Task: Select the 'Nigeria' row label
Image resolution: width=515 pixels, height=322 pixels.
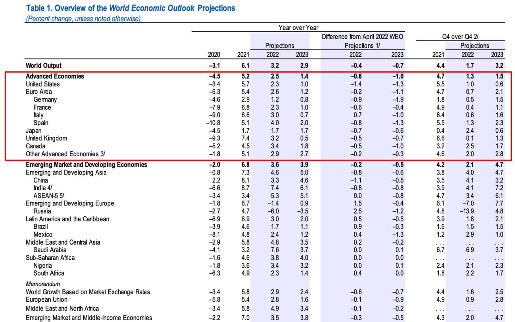Action: point(42,265)
